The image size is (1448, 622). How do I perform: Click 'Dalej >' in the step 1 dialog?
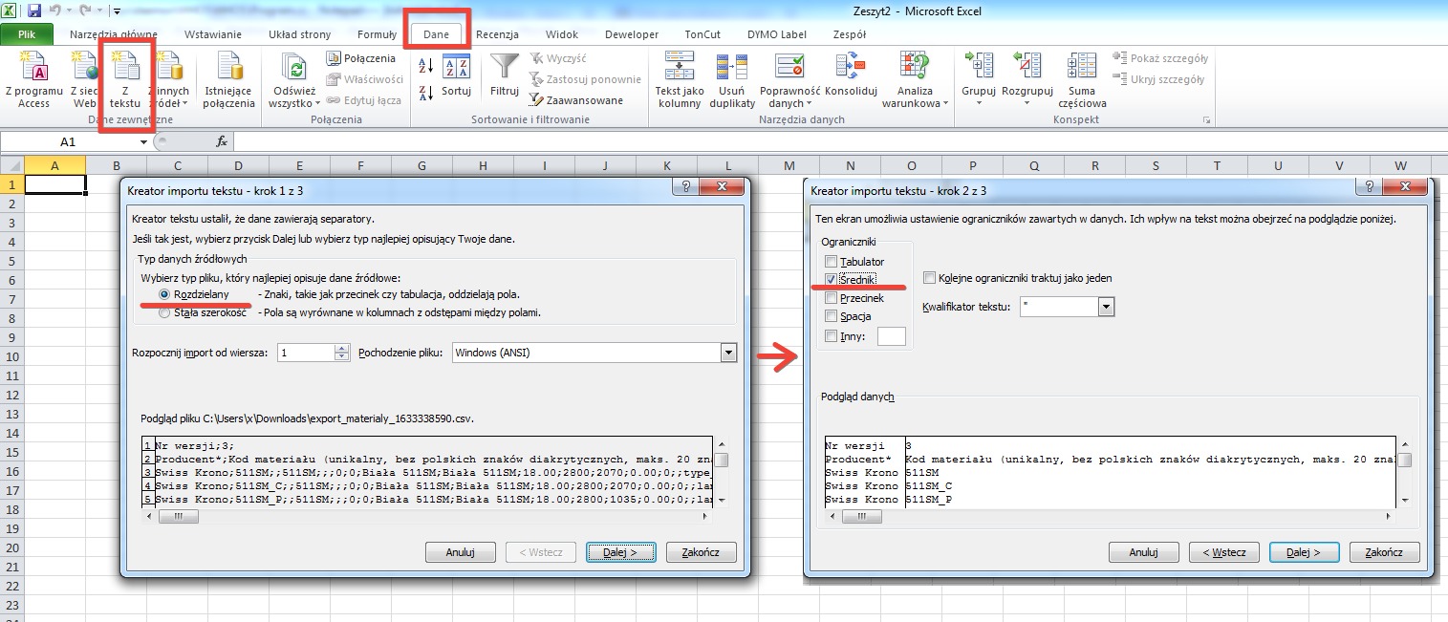[x=620, y=552]
